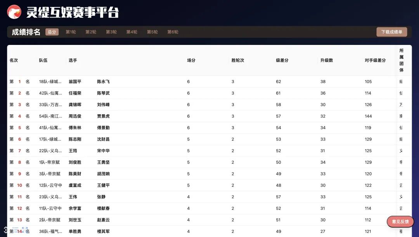Click the 升级数 column header
Viewport: 419px width, 237px height.
[327, 60]
